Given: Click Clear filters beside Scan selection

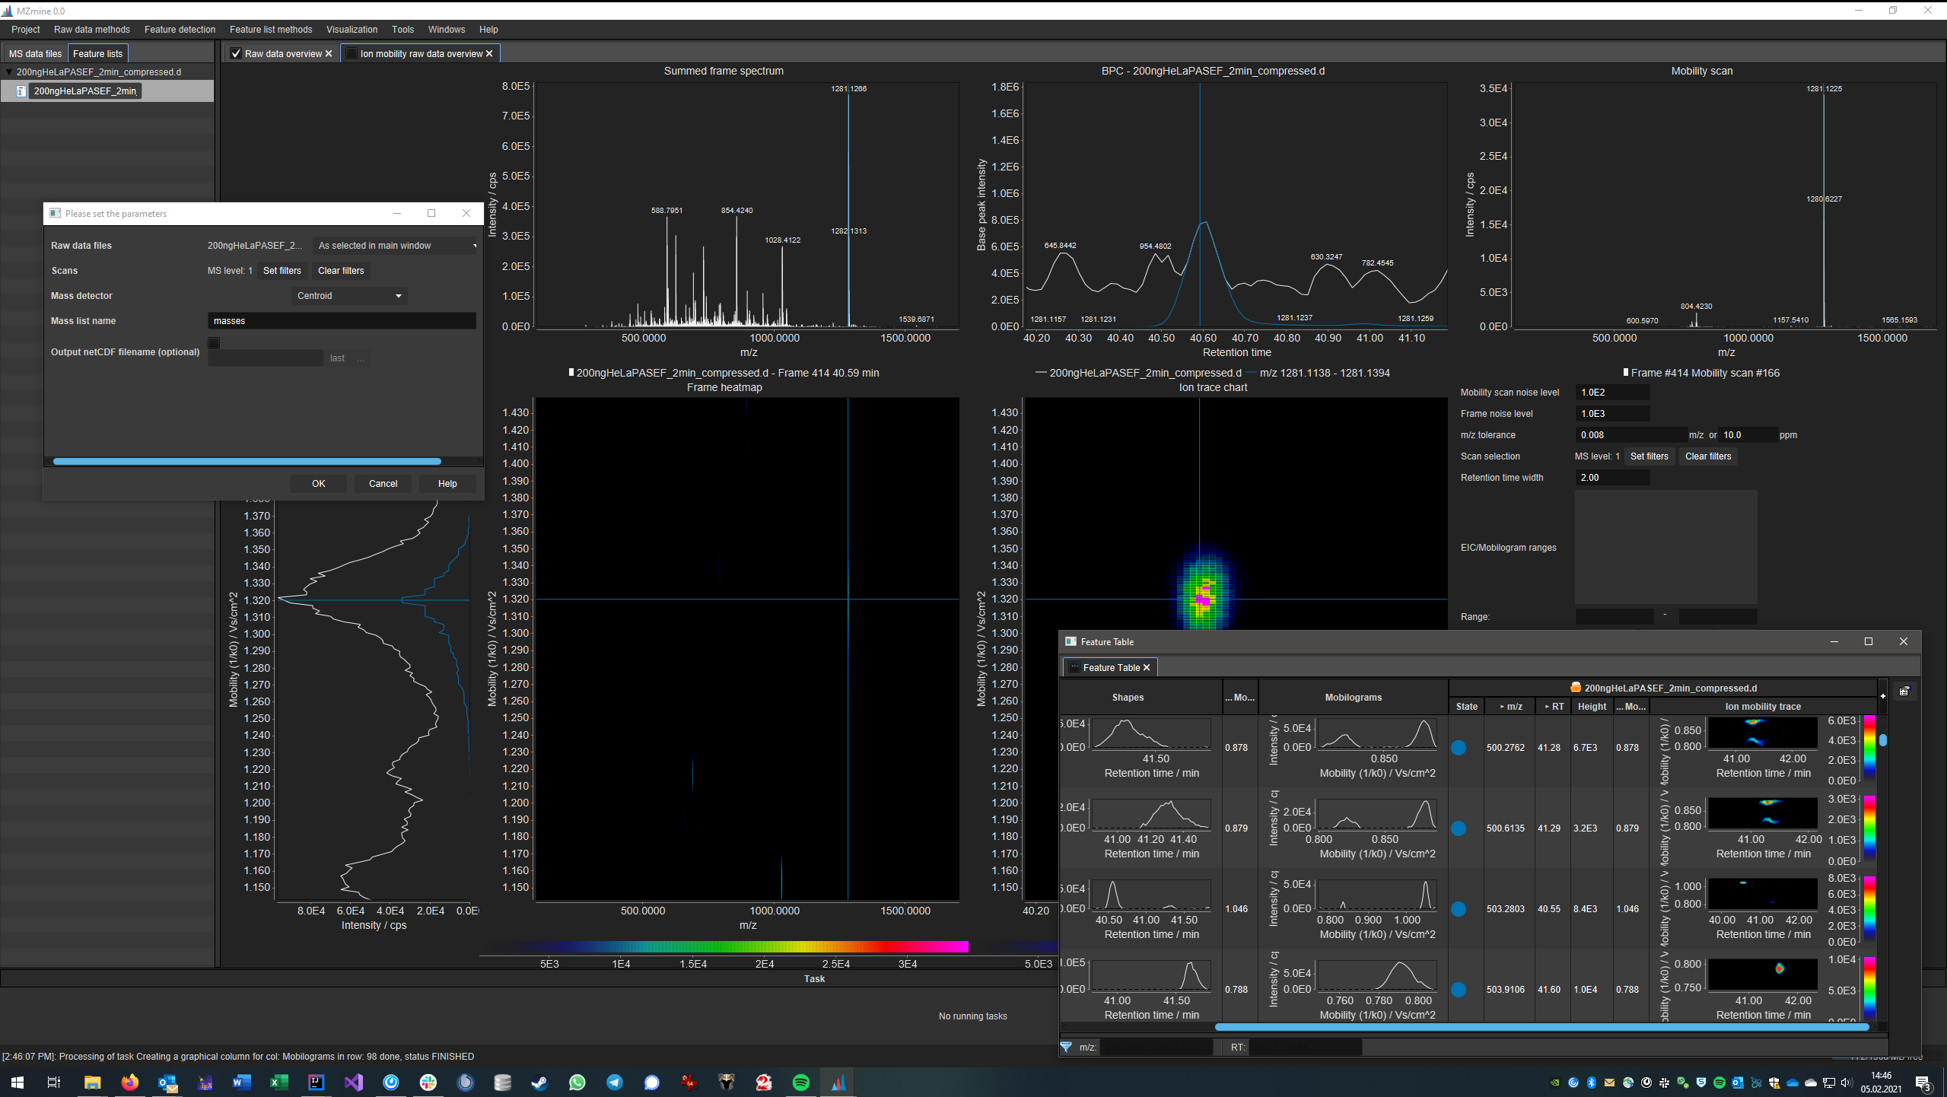Looking at the screenshot, I should click(1708, 456).
